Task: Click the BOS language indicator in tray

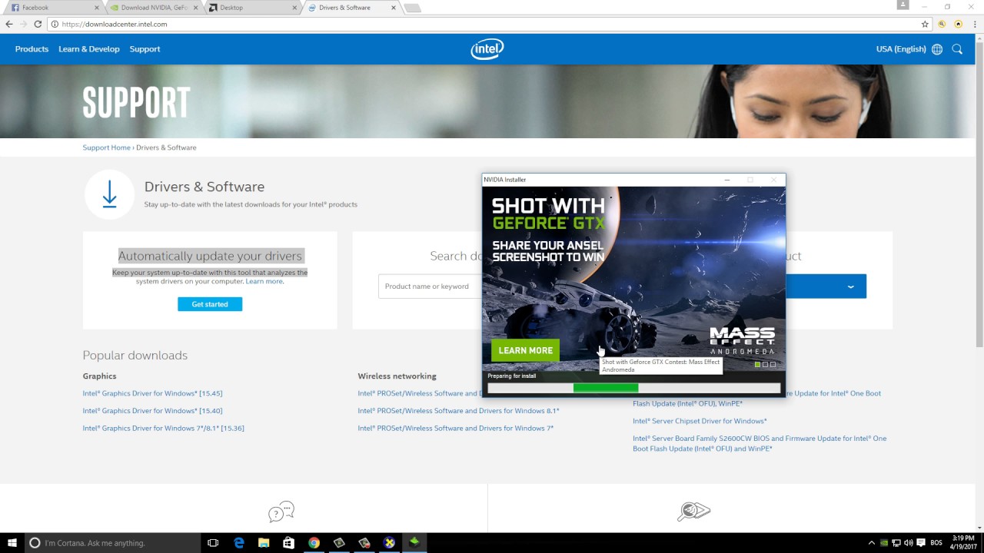Action: [x=936, y=543]
